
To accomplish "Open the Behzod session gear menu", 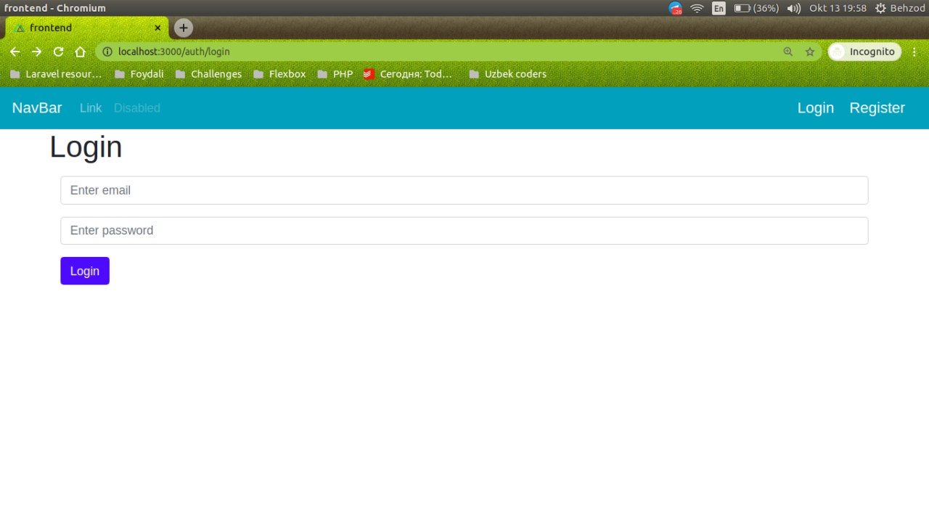I will 900,9.
